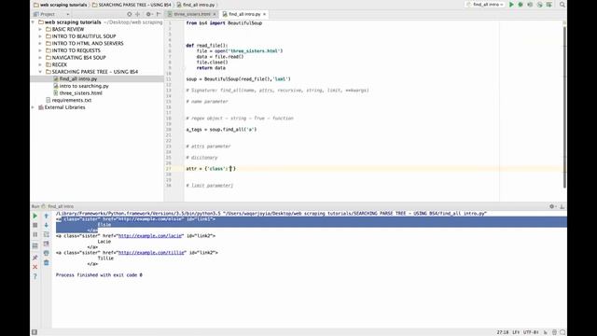Click the a_tags = soup.find_all('a') line
This screenshot has height=336, width=597.
221,130
